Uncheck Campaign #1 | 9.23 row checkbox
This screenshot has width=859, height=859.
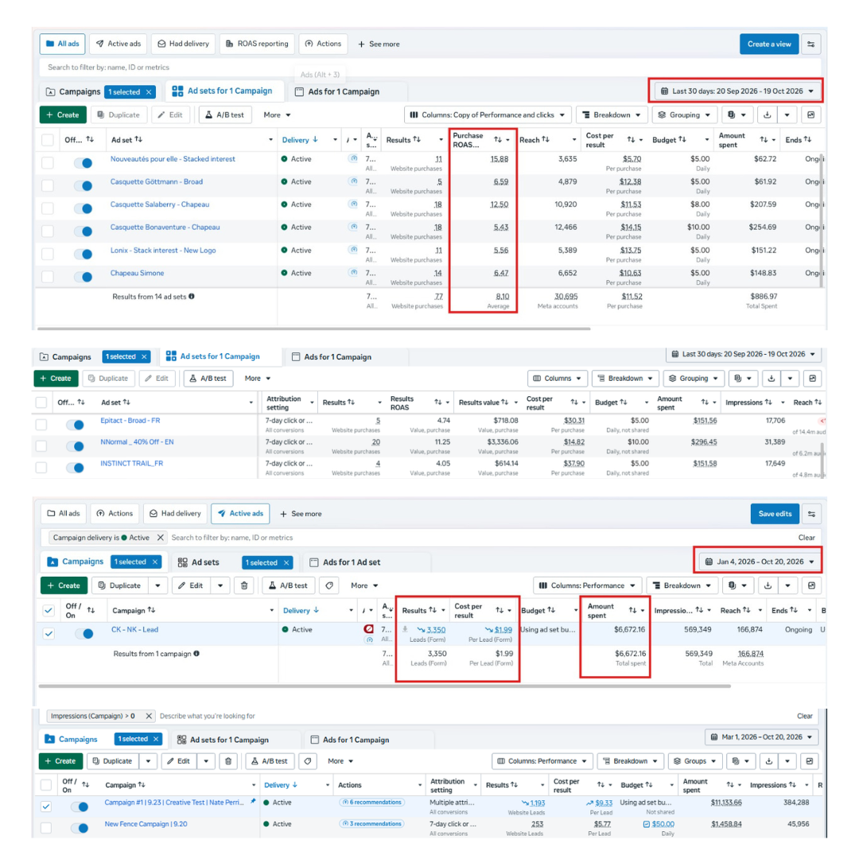(46, 807)
